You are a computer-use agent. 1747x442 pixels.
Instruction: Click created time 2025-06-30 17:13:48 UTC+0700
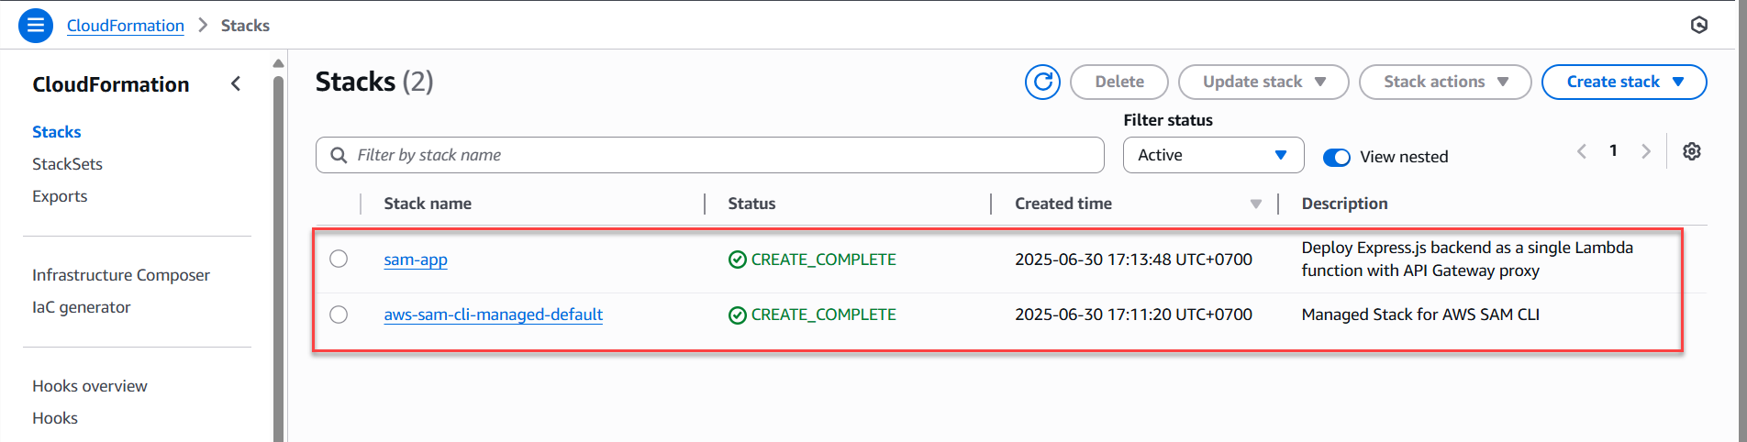click(1133, 260)
